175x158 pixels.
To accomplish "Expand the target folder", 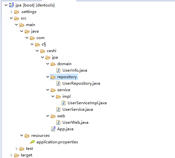I will click(x=11, y=155).
